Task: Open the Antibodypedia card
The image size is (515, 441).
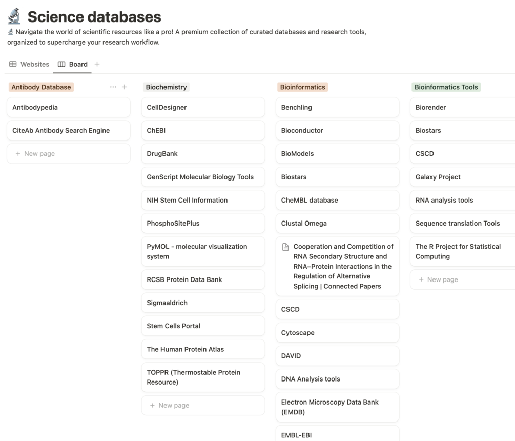Action: pyautogui.click(x=69, y=107)
